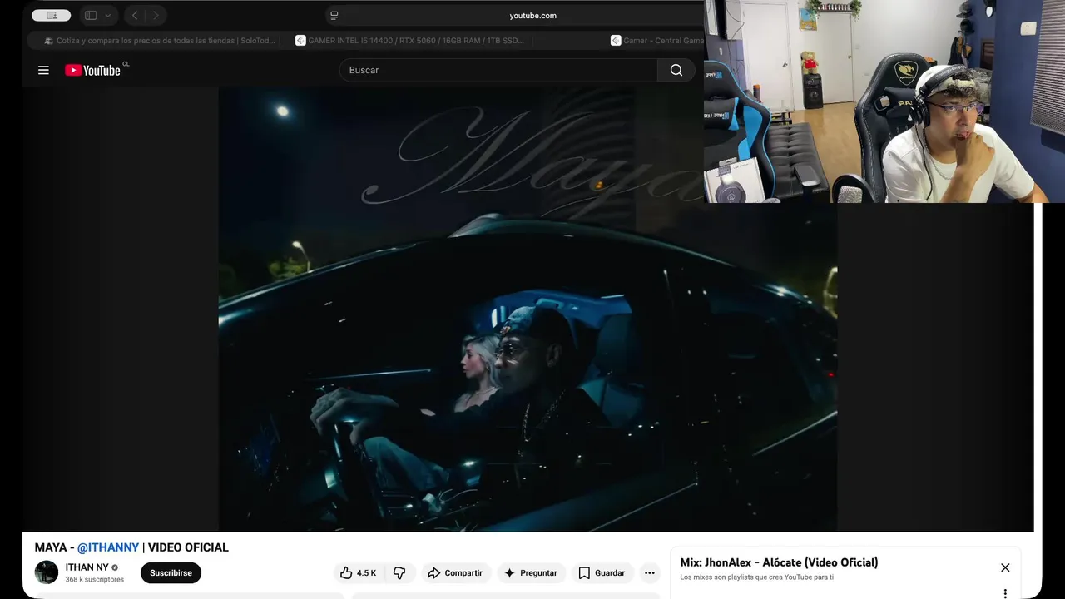Dislike the video with thumbs down
Image resolution: width=1065 pixels, height=599 pixels.
(399, 572)
